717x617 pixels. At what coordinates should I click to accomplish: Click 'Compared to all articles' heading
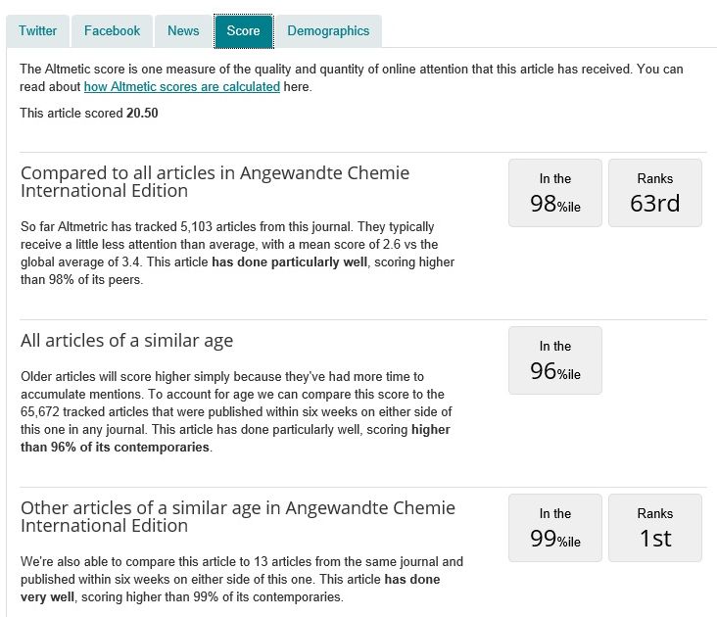pyautogui.click(x=215, y=181)
